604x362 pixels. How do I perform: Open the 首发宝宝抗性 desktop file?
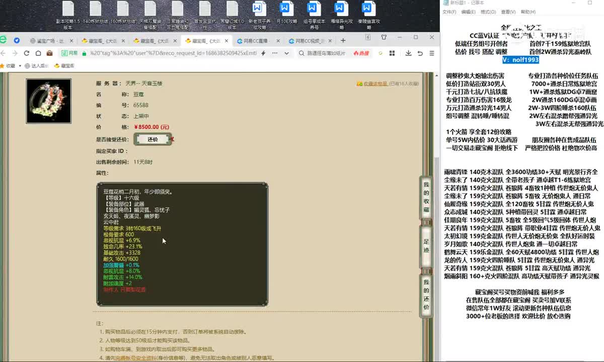click(x=204, y=15)
